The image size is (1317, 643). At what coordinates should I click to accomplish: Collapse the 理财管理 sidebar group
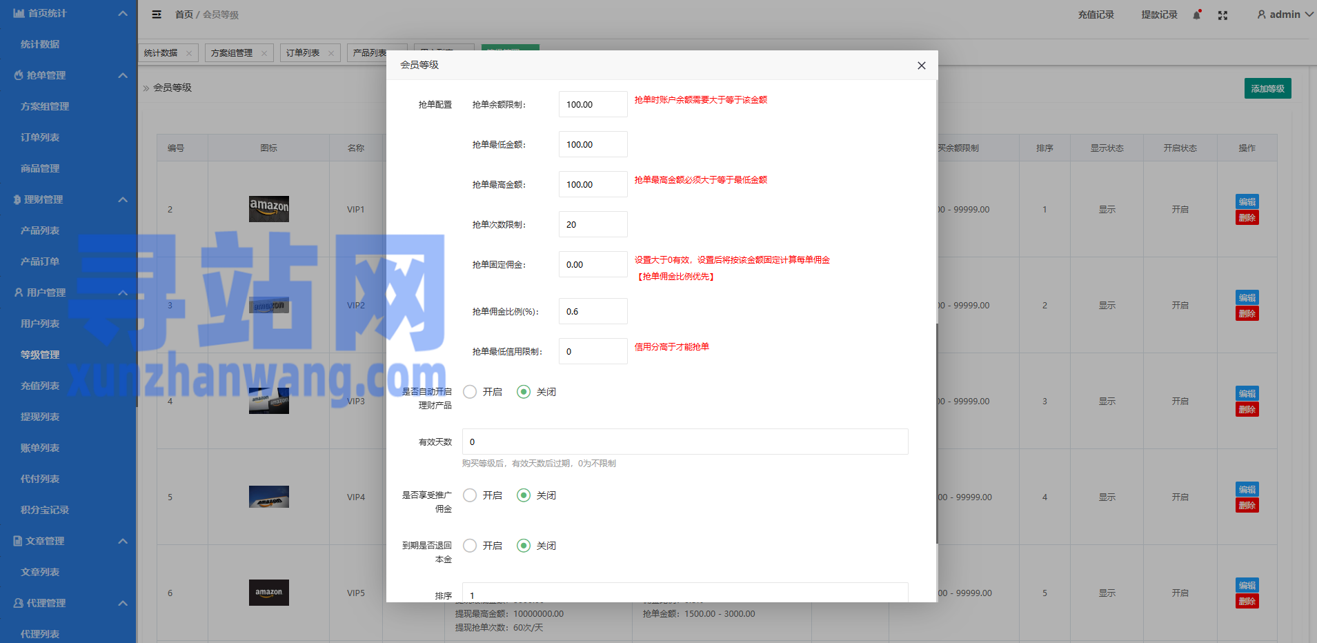123,199
